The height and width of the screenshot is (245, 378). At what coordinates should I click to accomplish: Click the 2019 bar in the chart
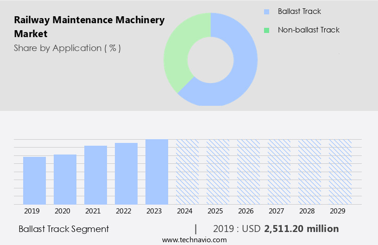[x=35, y=181]
